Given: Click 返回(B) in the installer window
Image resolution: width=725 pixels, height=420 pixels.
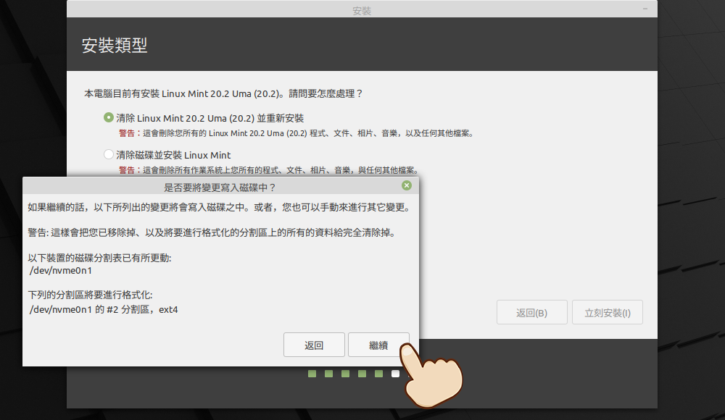Looking at the screenshot, I should 531,312.
